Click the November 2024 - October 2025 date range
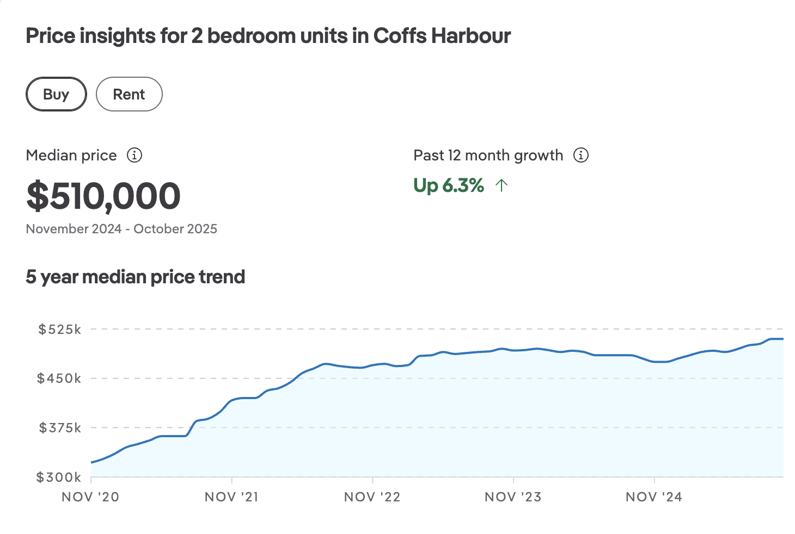 [x=121, y=229]
